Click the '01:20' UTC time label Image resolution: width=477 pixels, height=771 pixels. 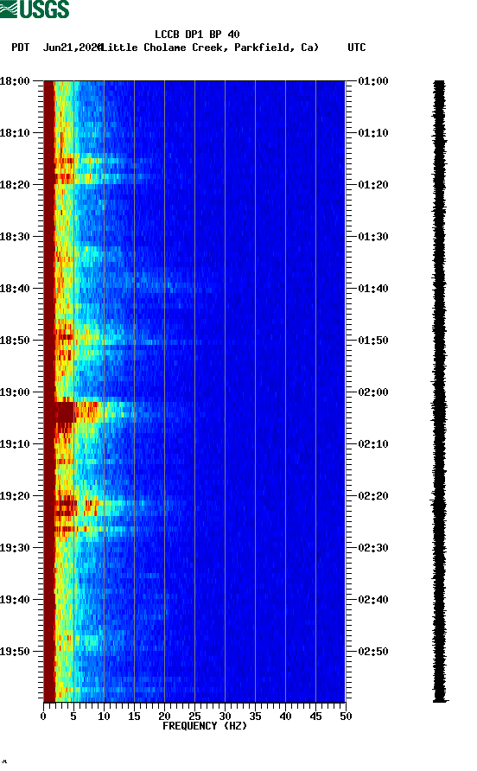tap(373, 185)
